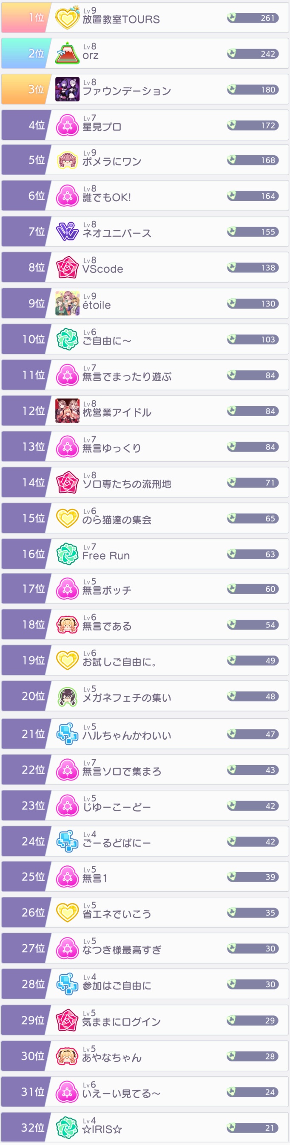
Task: Click the pink flower emblem of 星見プロ
Action: click(67, 125)
